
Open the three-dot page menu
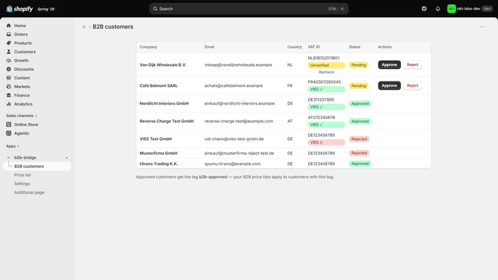(x=482, y=27)
